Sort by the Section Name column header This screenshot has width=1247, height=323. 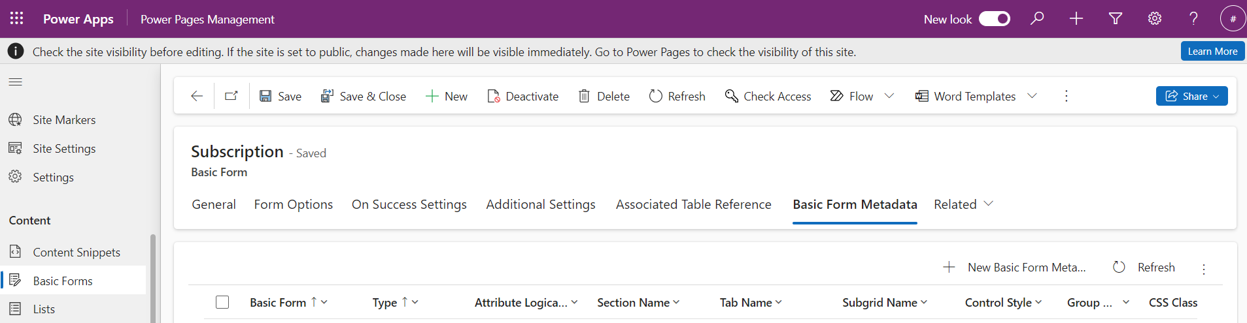click(x=633, y=302)
